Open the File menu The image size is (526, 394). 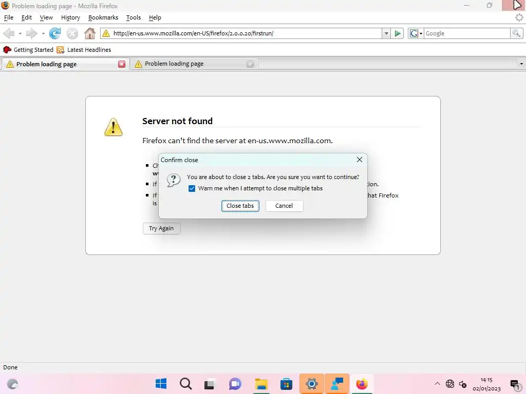coord(9,17)
